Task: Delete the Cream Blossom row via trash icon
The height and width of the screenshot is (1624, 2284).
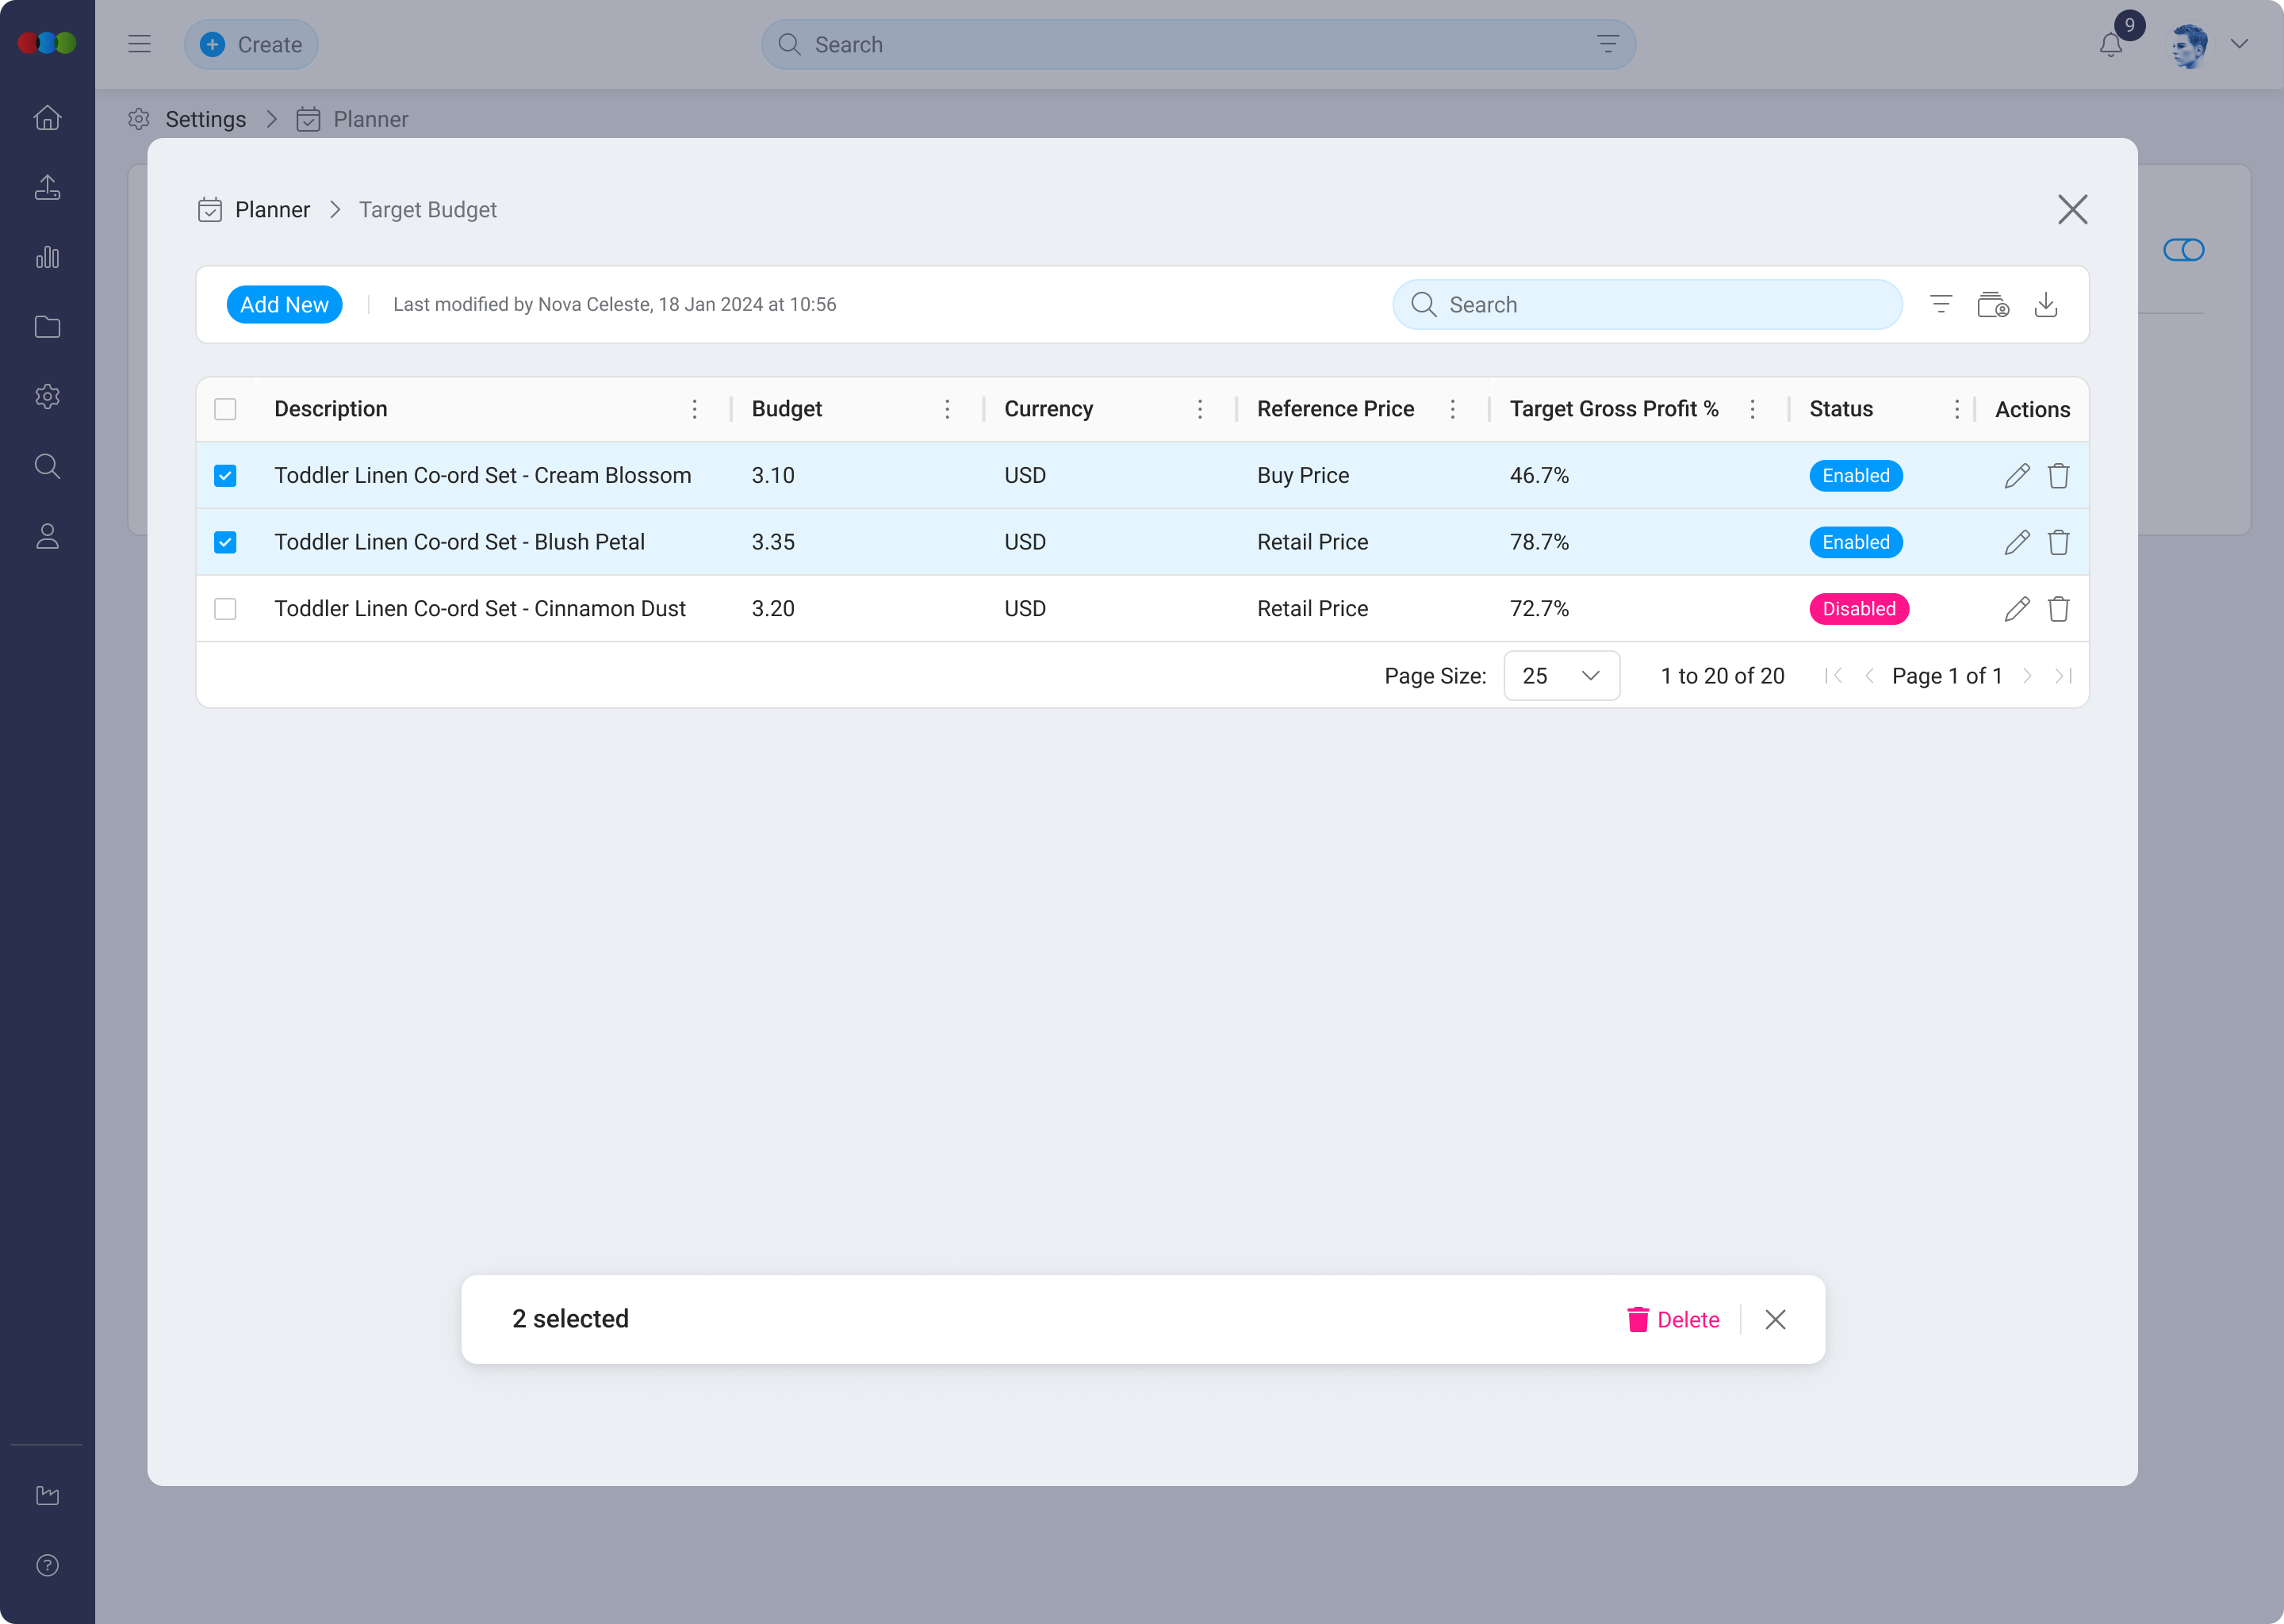Action: click(x=2058, y=475)
